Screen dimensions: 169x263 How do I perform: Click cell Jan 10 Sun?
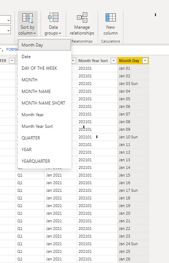[133, 137]
